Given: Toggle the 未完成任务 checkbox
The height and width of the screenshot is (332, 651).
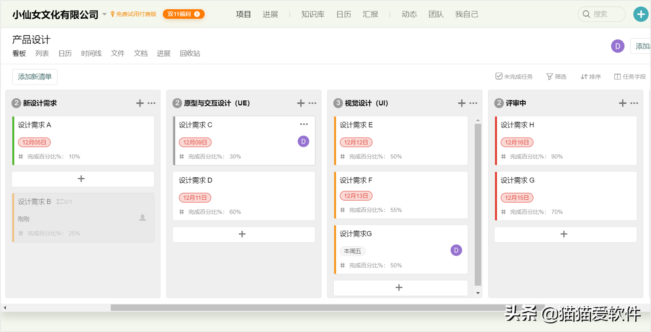Looking at the screenshot, I should [x=499, y=76].
